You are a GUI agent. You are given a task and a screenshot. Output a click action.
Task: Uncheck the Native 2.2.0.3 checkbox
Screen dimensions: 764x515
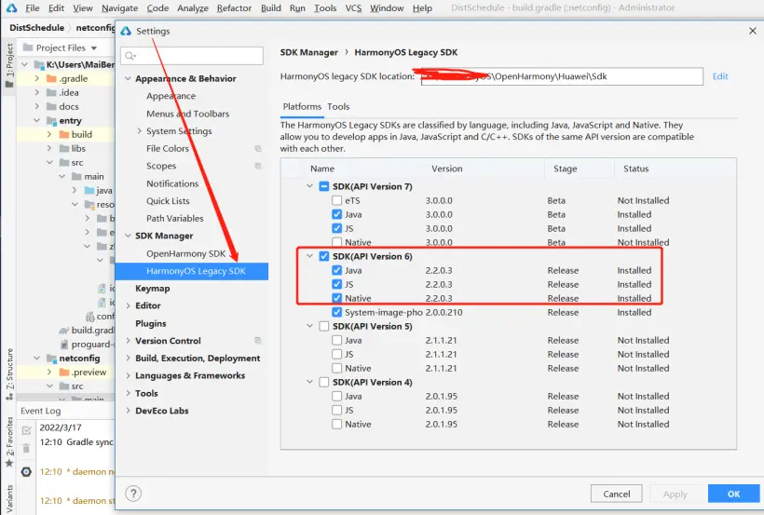coord(336,298)
